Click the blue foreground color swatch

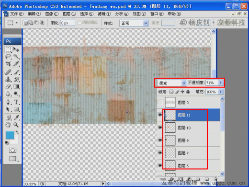[x=10, y=135]
